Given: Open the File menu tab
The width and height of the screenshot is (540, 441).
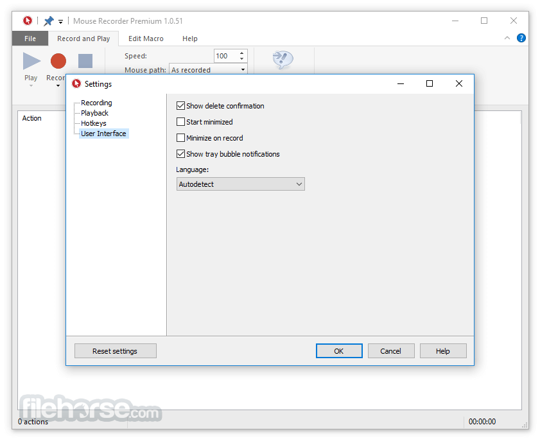Looking at the screenshot, I should click(x=30, y=39).
